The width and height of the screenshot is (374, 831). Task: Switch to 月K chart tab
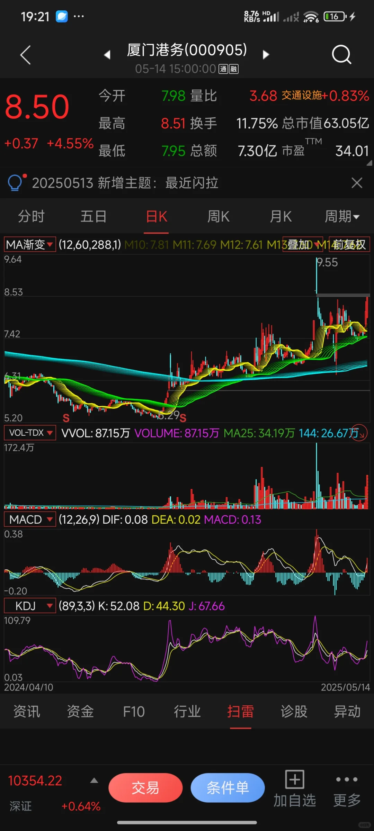pyautogui.click(x=281, y=217)
